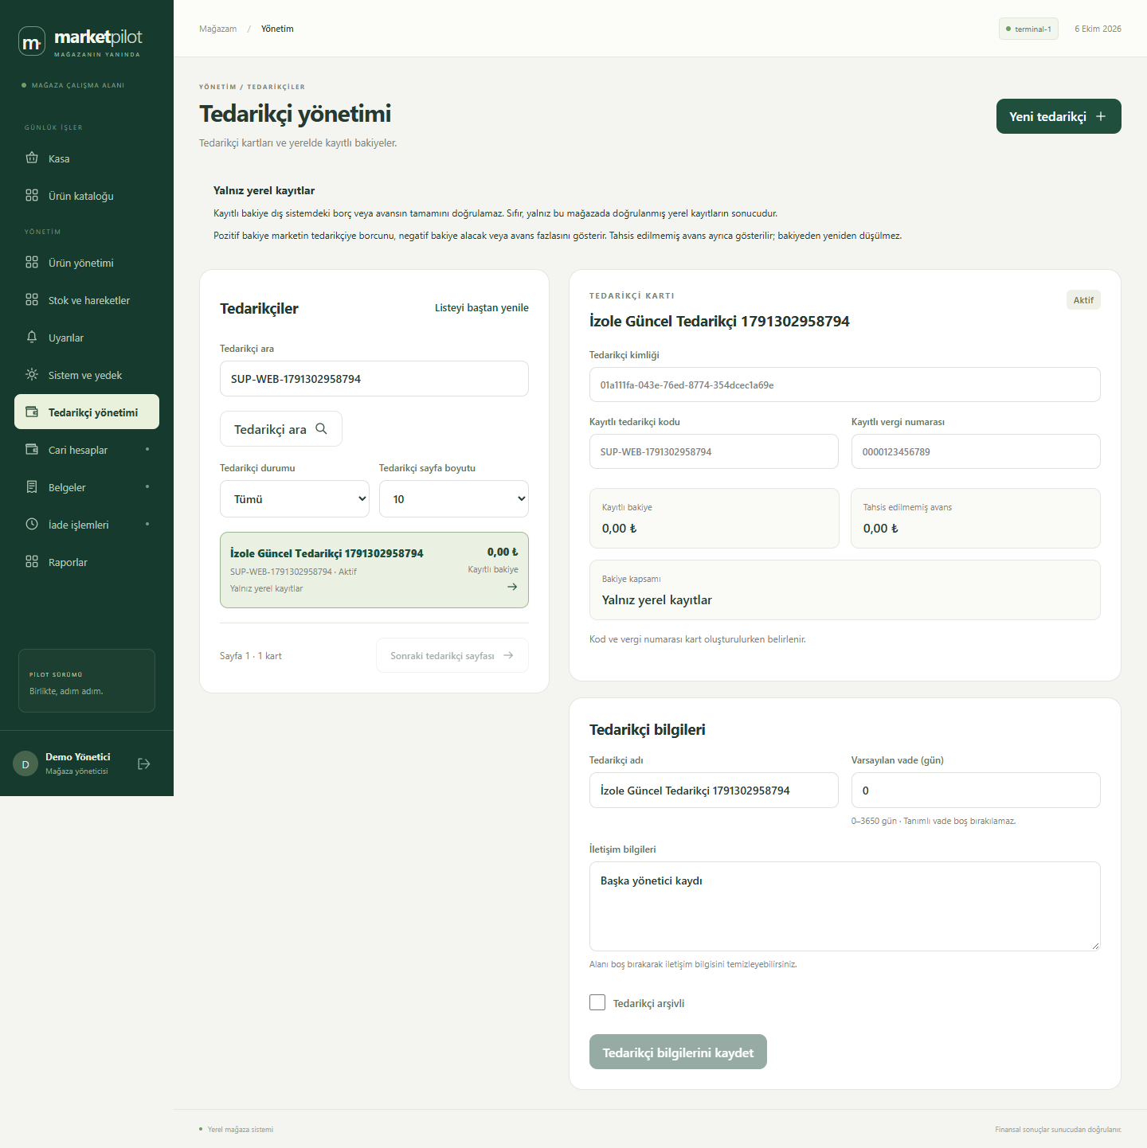The height and width of the screenshot is (1148, 1147).
Task: Click the İletişim bilgileri text area
Action: [845, 906]
